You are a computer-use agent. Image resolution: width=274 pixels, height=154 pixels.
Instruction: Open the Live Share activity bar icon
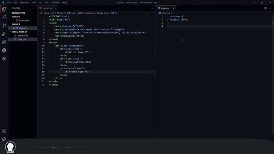[x=4, y=59]
